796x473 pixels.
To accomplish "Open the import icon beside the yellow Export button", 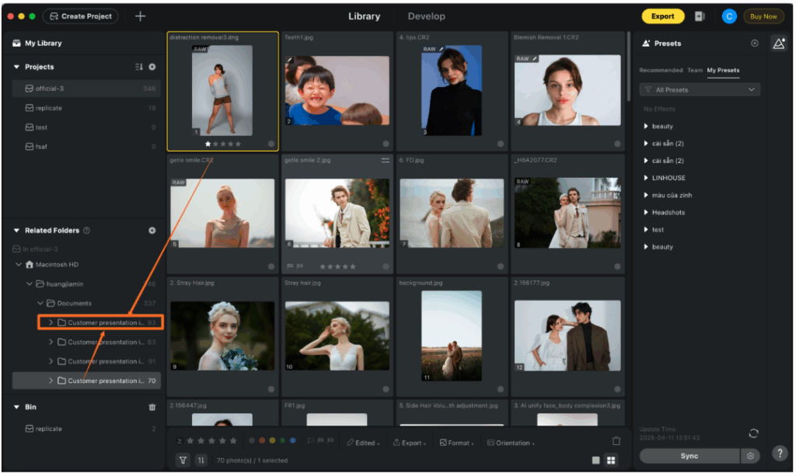I will pos(700,16).
